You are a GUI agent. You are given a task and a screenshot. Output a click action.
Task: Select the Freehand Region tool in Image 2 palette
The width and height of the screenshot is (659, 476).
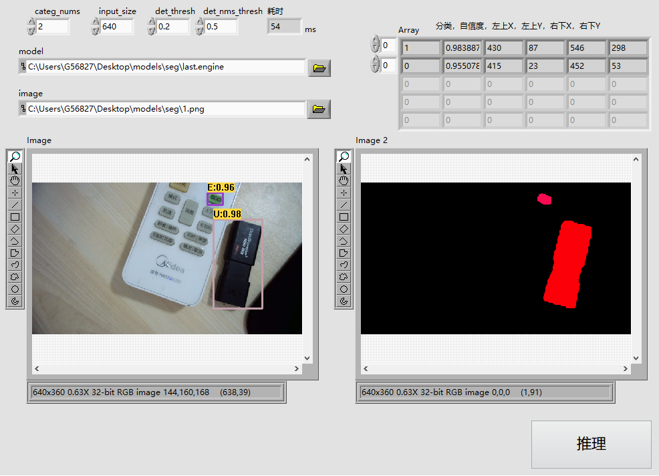point(344,277)
